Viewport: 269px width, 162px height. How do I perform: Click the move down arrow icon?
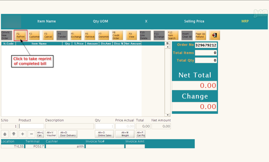14,134
